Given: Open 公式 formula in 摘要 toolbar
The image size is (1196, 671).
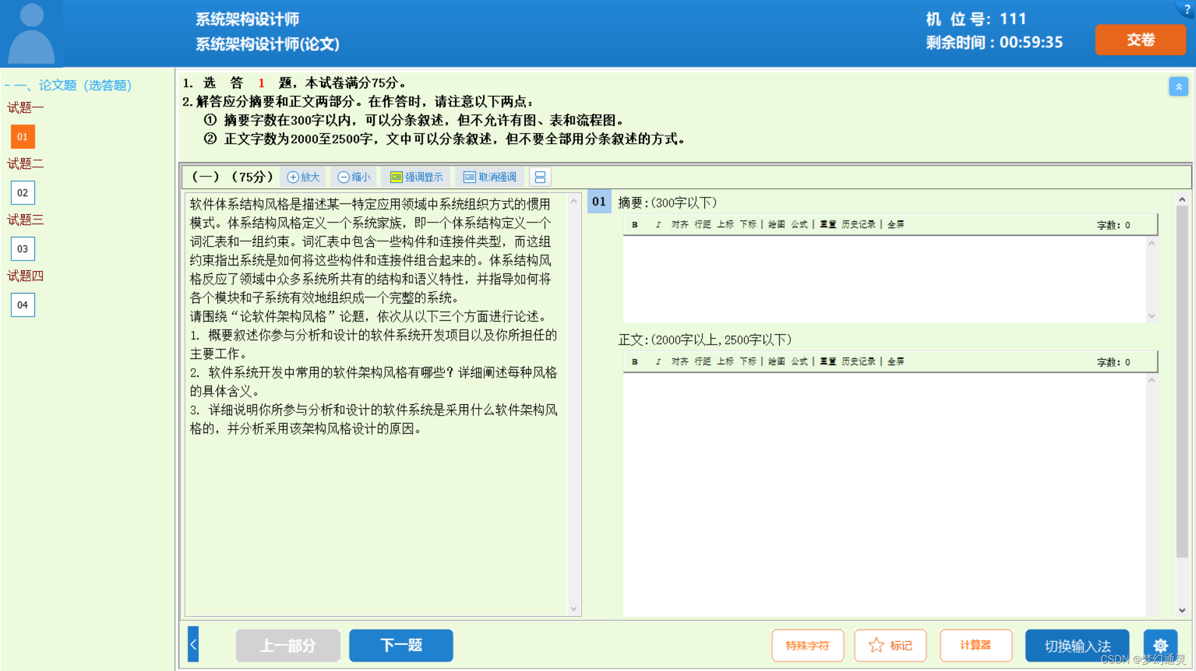Looking at the screenshot, I should (x=800, y=225).
